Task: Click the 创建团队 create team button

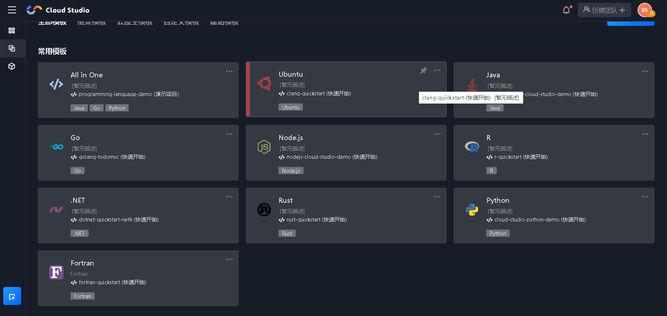Action: click(x=604, y=10)
